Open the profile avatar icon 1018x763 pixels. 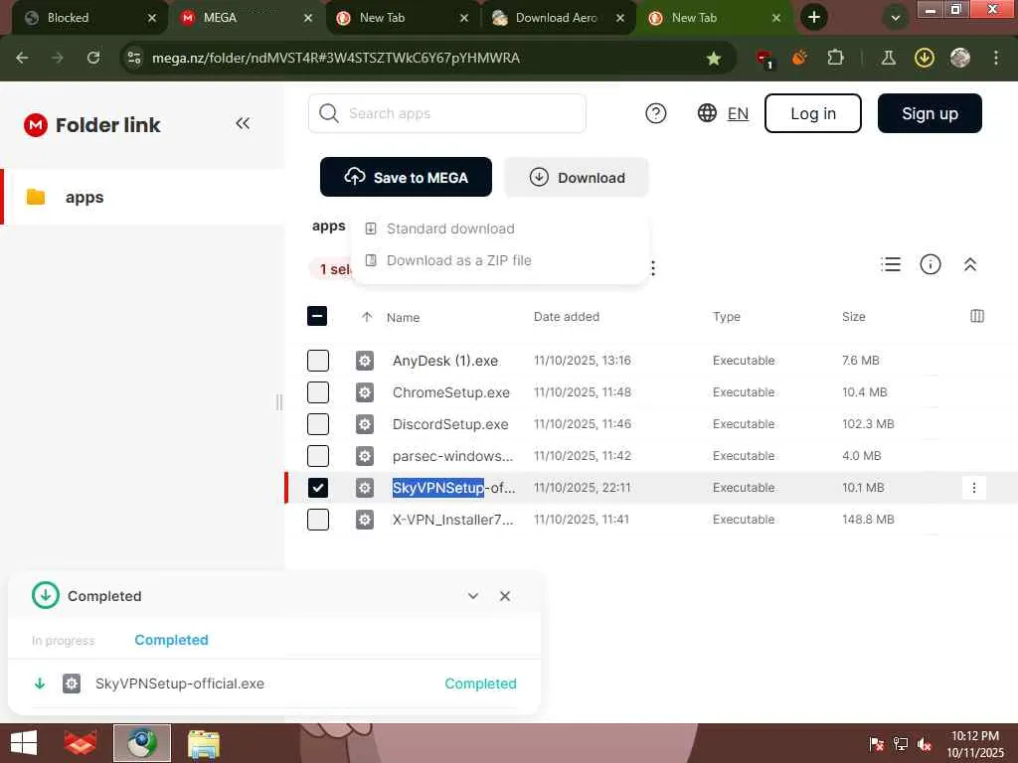[959, 58]
